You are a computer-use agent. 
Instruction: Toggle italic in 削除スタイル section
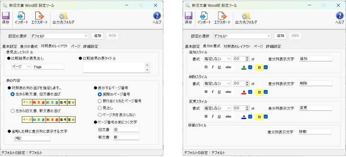point(213,92)
